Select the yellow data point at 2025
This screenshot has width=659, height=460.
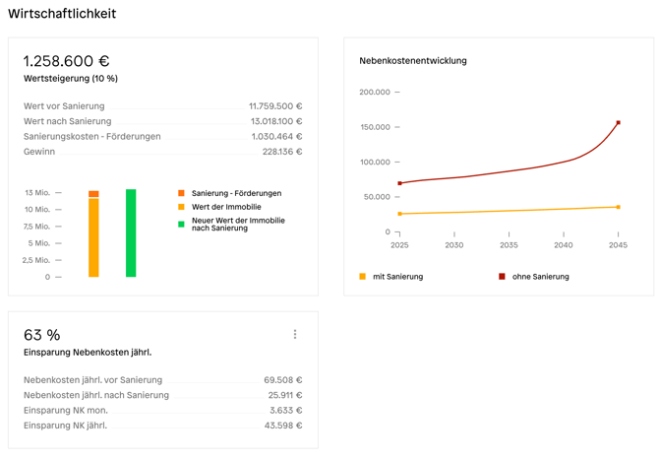pyautogui.click(x=399, y=214)
